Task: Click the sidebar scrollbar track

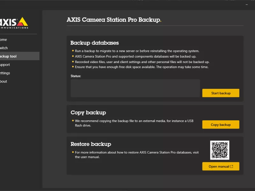Action: 40,95
